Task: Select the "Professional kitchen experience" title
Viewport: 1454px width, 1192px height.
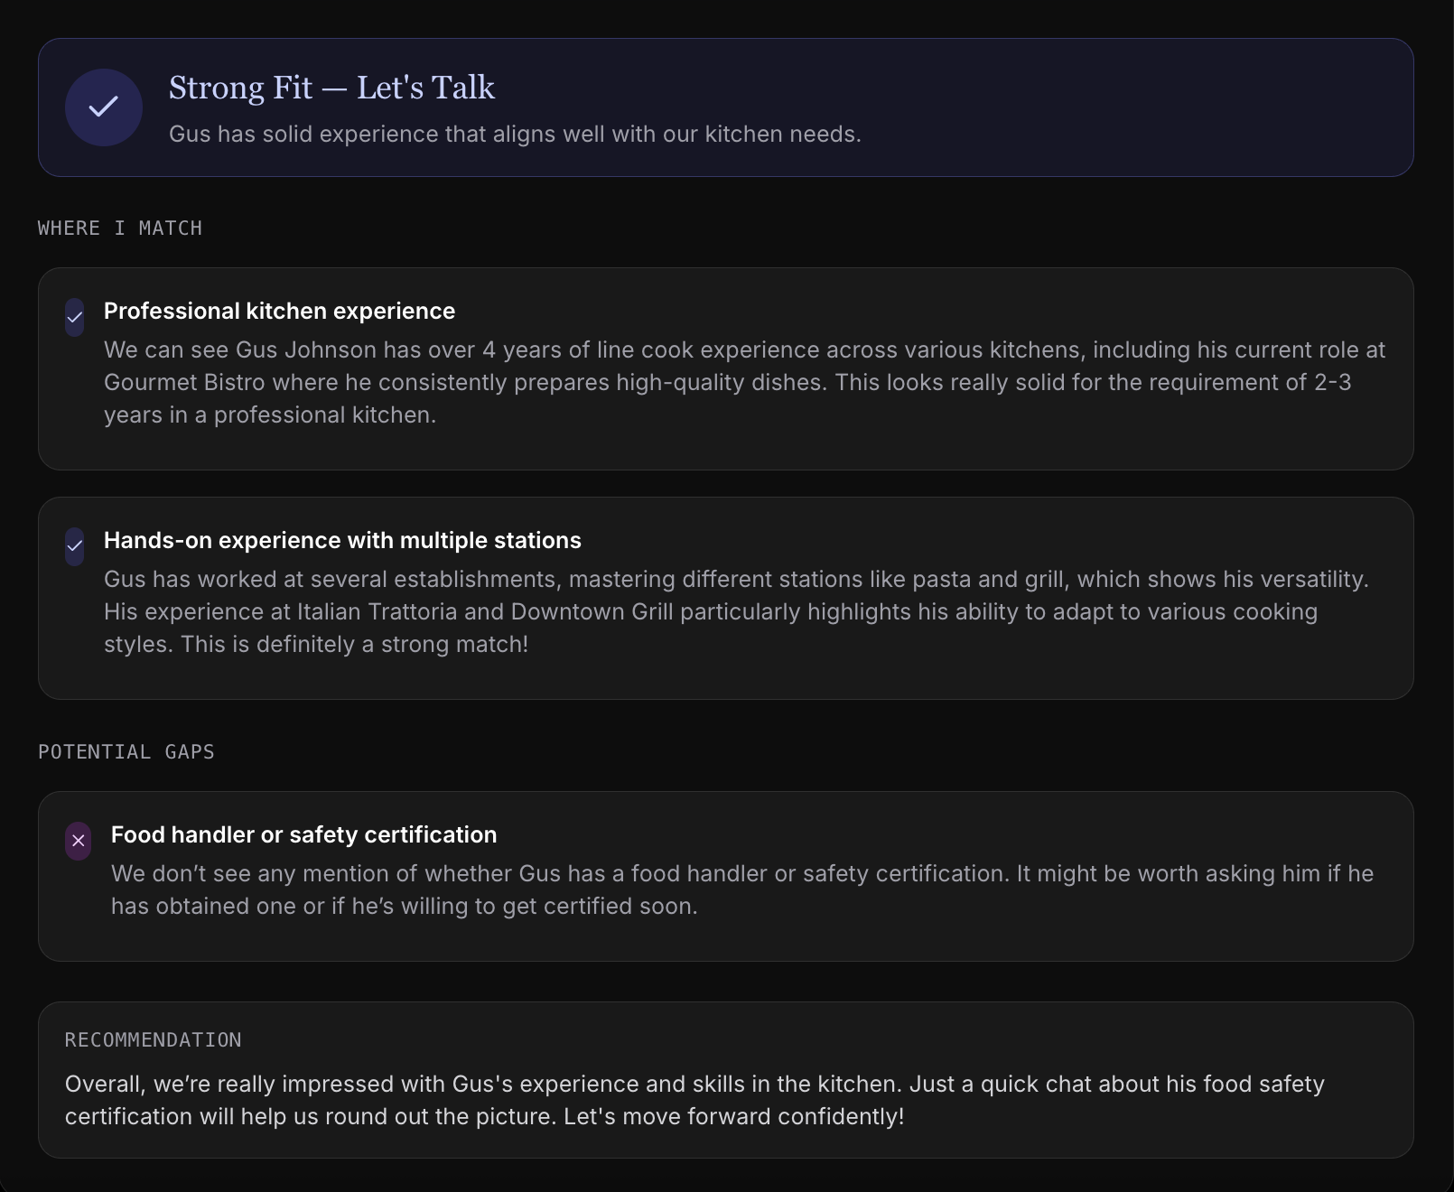Action: tap(279, 311)
